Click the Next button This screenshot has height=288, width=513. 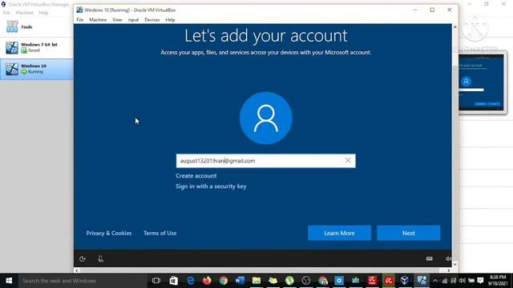[x=408, y=233]
